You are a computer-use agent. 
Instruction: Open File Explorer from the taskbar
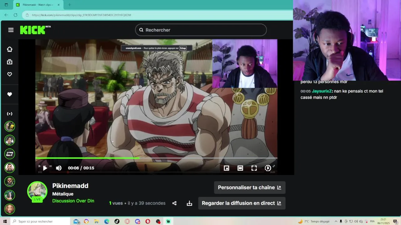96,221
